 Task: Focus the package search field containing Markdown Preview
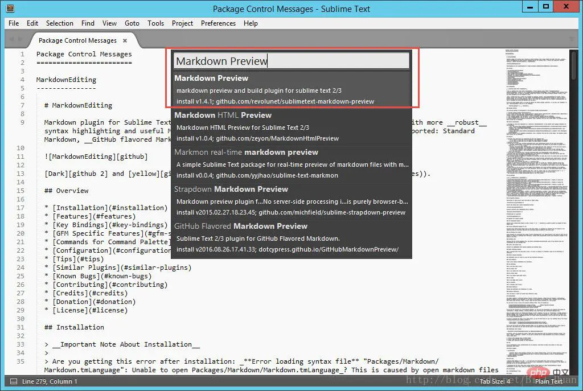(x=291, y=60)
